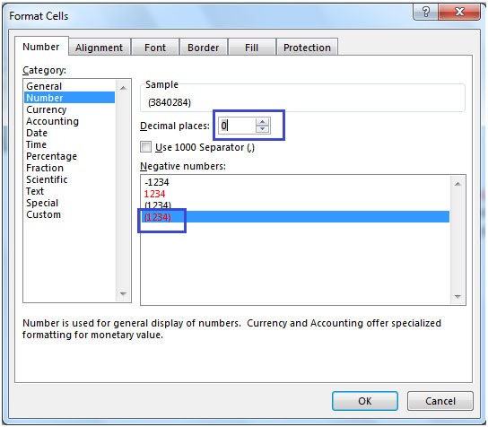This screenshot has width=488, height=427.
Task: Go to the Border tab
Action: click(204, 48)
